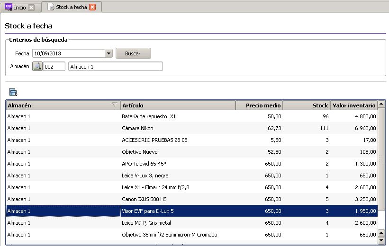Click the 5,50 average price cell
389x246 pixels.
point(259,140)
